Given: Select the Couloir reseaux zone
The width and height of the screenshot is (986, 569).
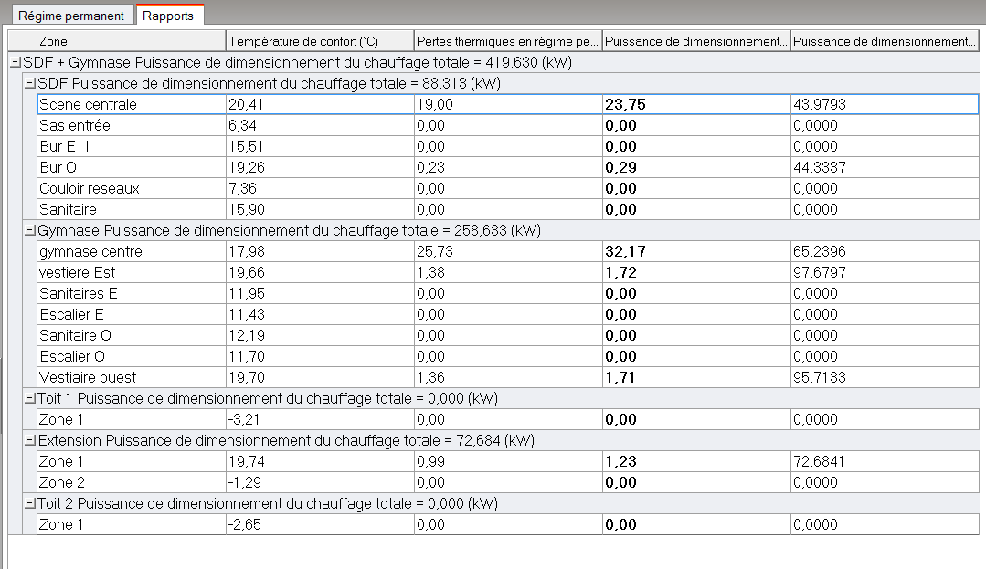Looking at the screenshot, I should tap(89, 188).
